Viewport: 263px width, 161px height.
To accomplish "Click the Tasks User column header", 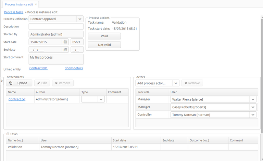I will pos(75,140).
